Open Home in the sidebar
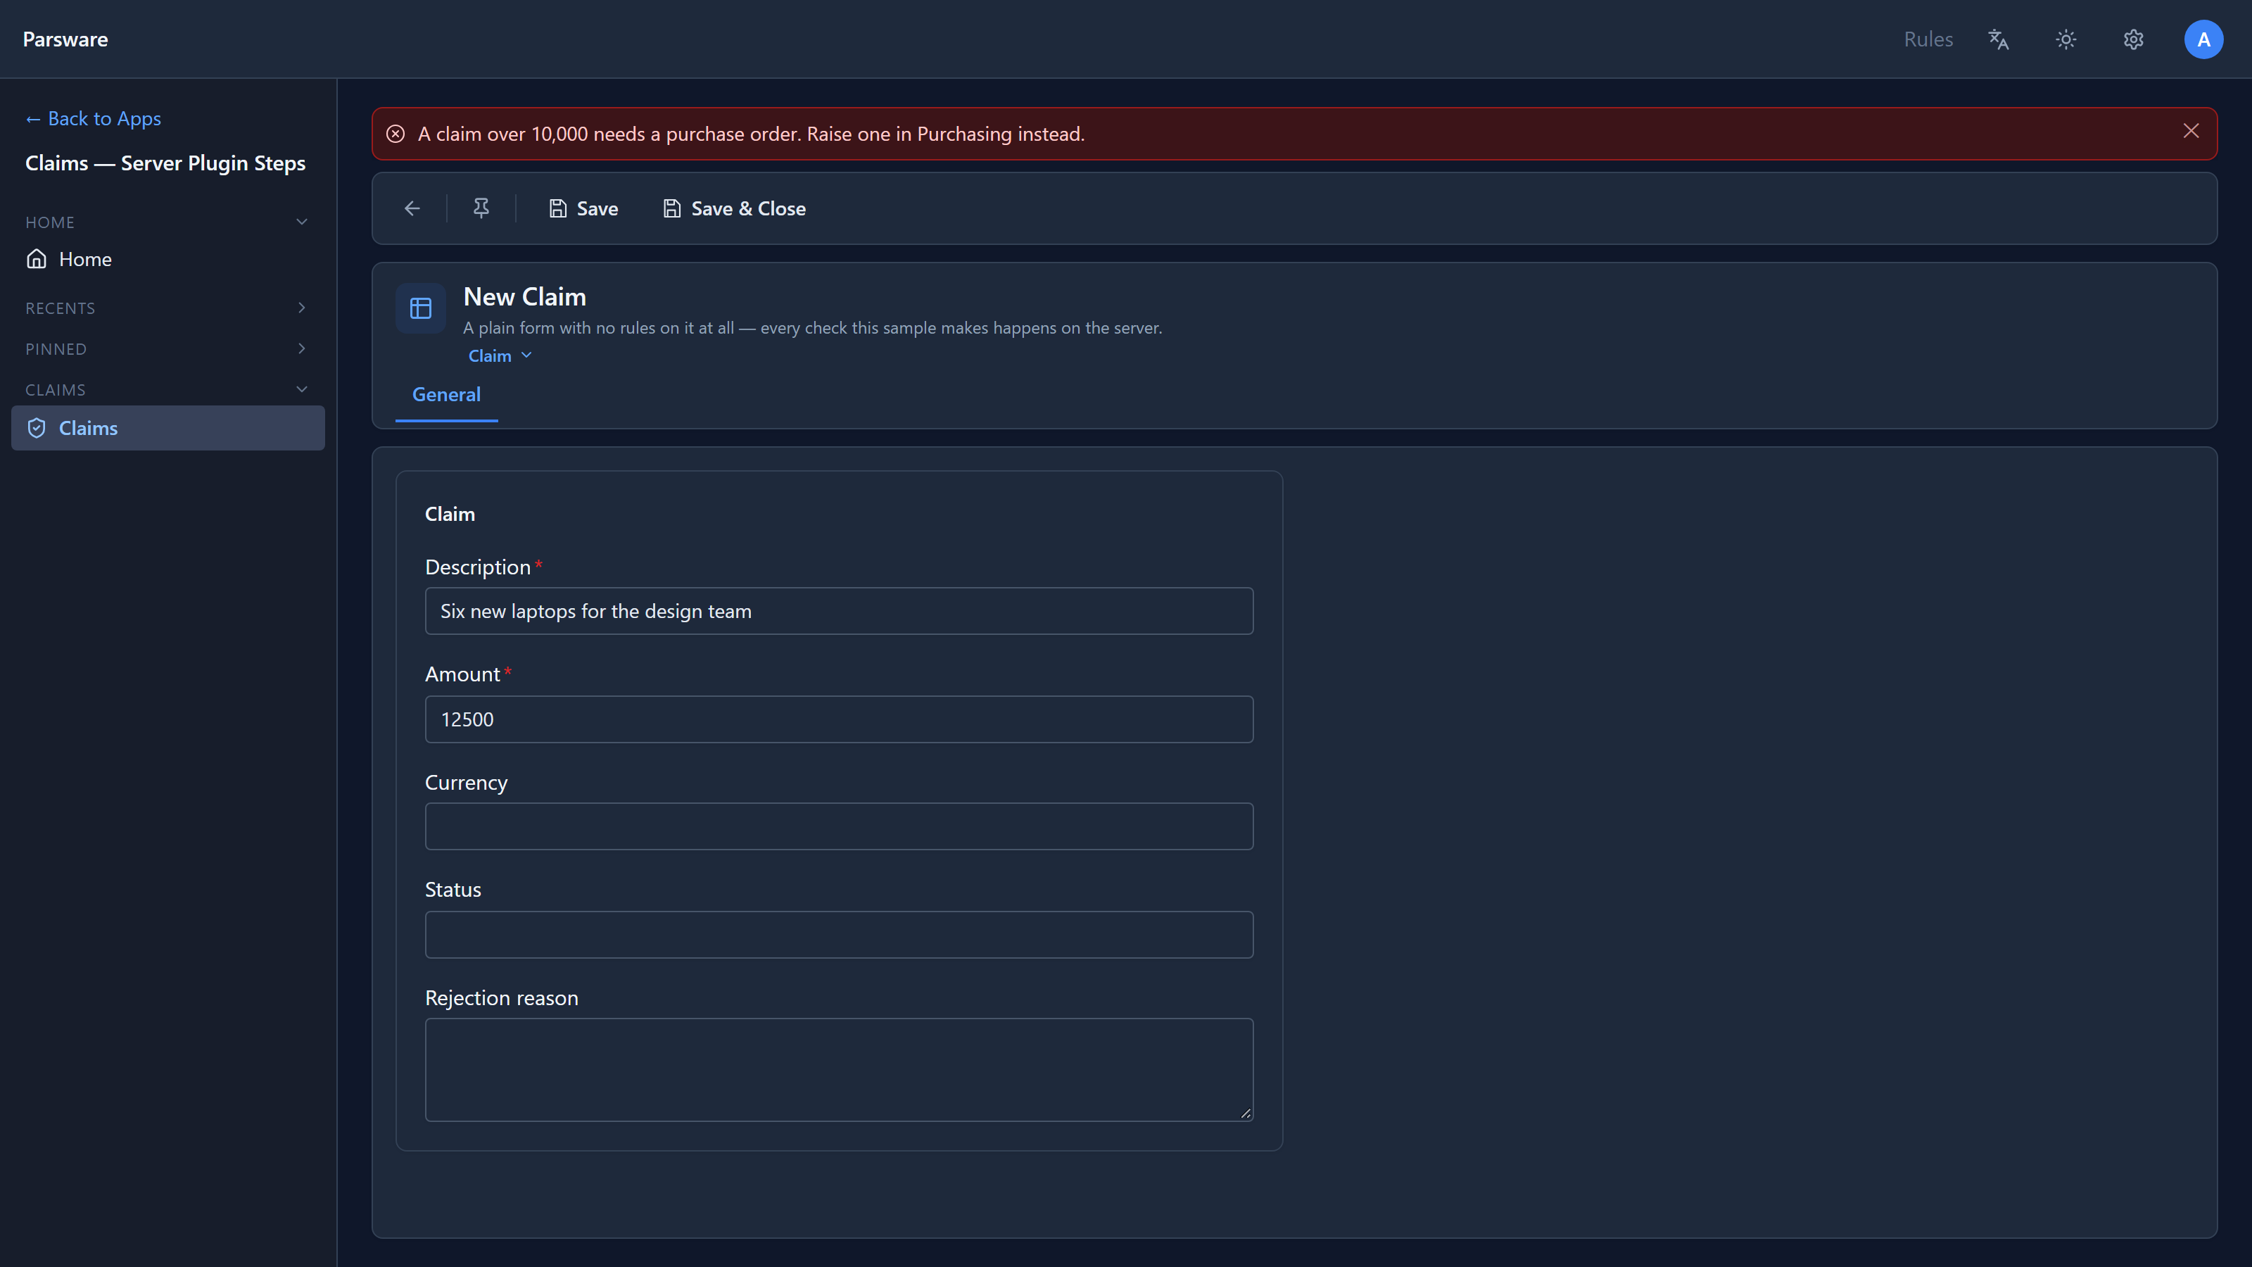Image resolution: width=2252 pixels, height=1267 pixels. 168,259
